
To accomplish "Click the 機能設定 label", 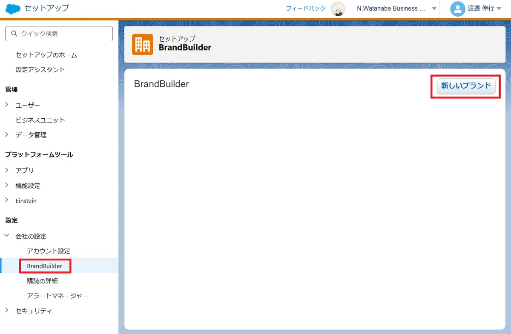I will point(28,186).
